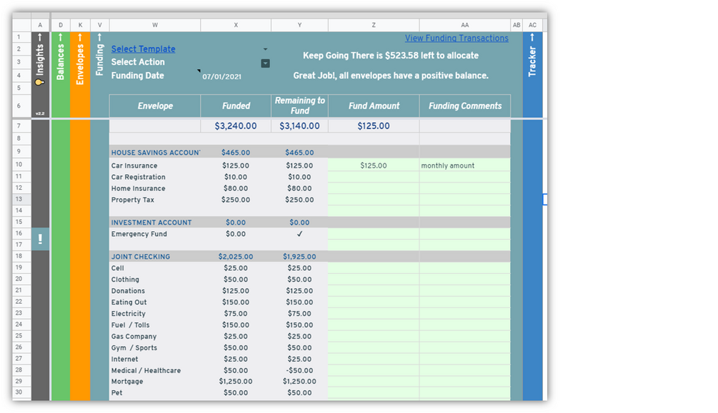Select the Emergency Fund checkmark cell
The width and height of the screenshot is (718, 413).
pyautogui.click(x=299, y=234)
